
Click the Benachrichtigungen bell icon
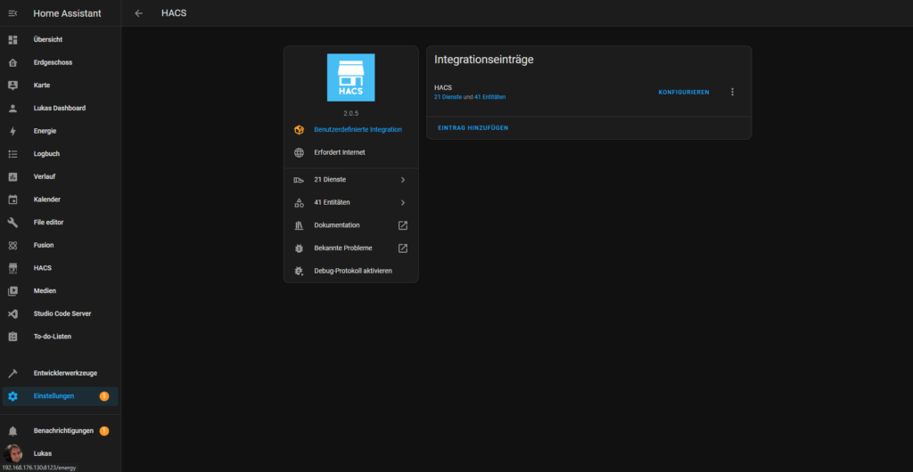coord(12,431)
